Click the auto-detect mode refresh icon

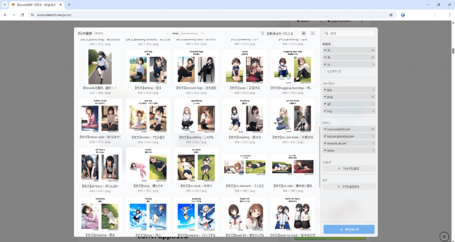pyautogui.click(x=263, y=33)
